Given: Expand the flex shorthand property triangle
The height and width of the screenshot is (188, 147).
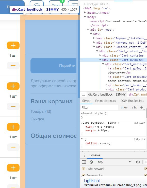Looking at the screenshot, I should tap(95, 127).
